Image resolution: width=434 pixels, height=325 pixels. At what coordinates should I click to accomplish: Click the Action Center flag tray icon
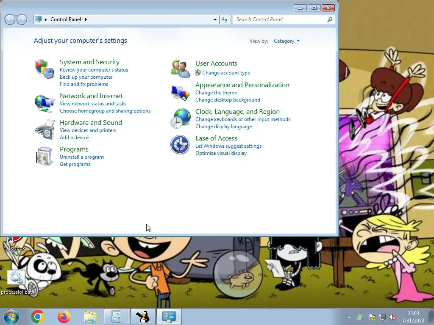[x=372, y=317]
